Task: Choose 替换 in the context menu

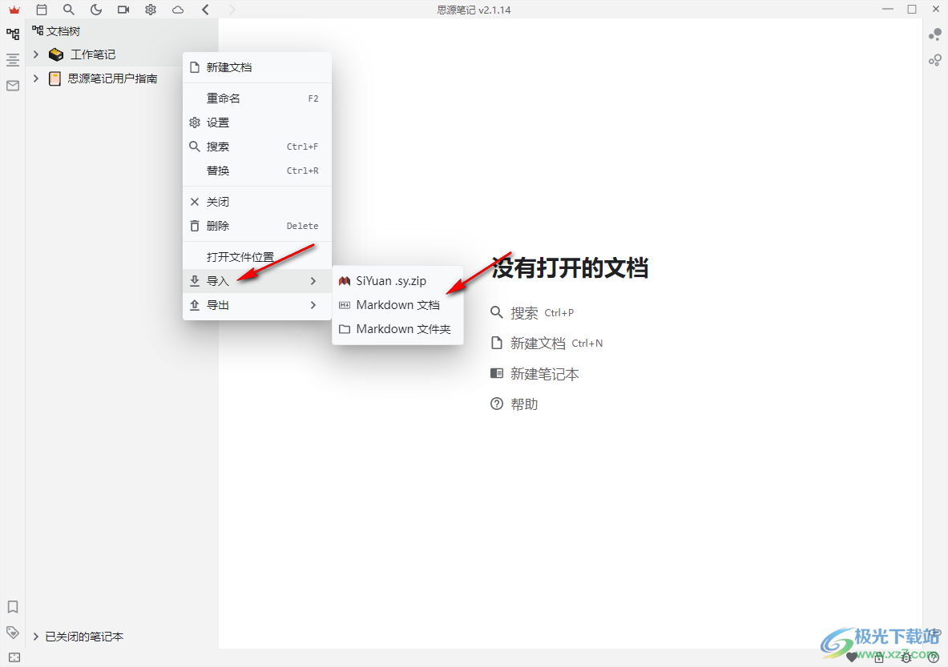Action: pyautogui.click(x=257, y=171)
